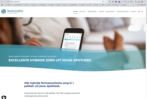This screenshot has width=147, height=99.
Task: Open the jQuery bookmark folder
Action: click(58, 5)
